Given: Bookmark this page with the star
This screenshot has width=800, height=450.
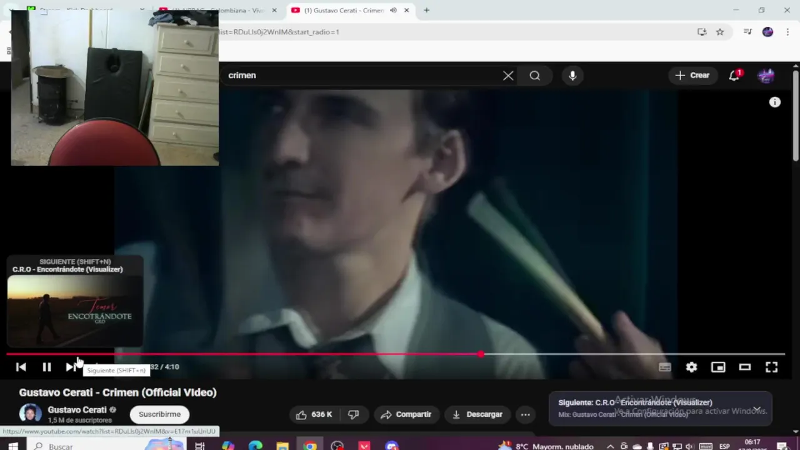Looking at the screenshot, I should tap(720, 32).
